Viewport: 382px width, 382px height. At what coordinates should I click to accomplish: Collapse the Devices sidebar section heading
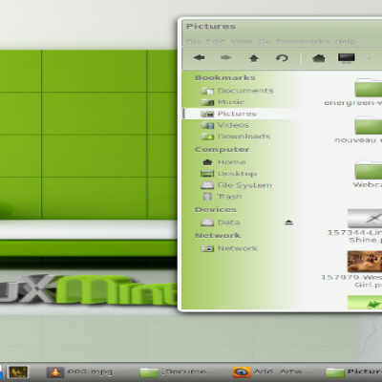click(216, 209)
